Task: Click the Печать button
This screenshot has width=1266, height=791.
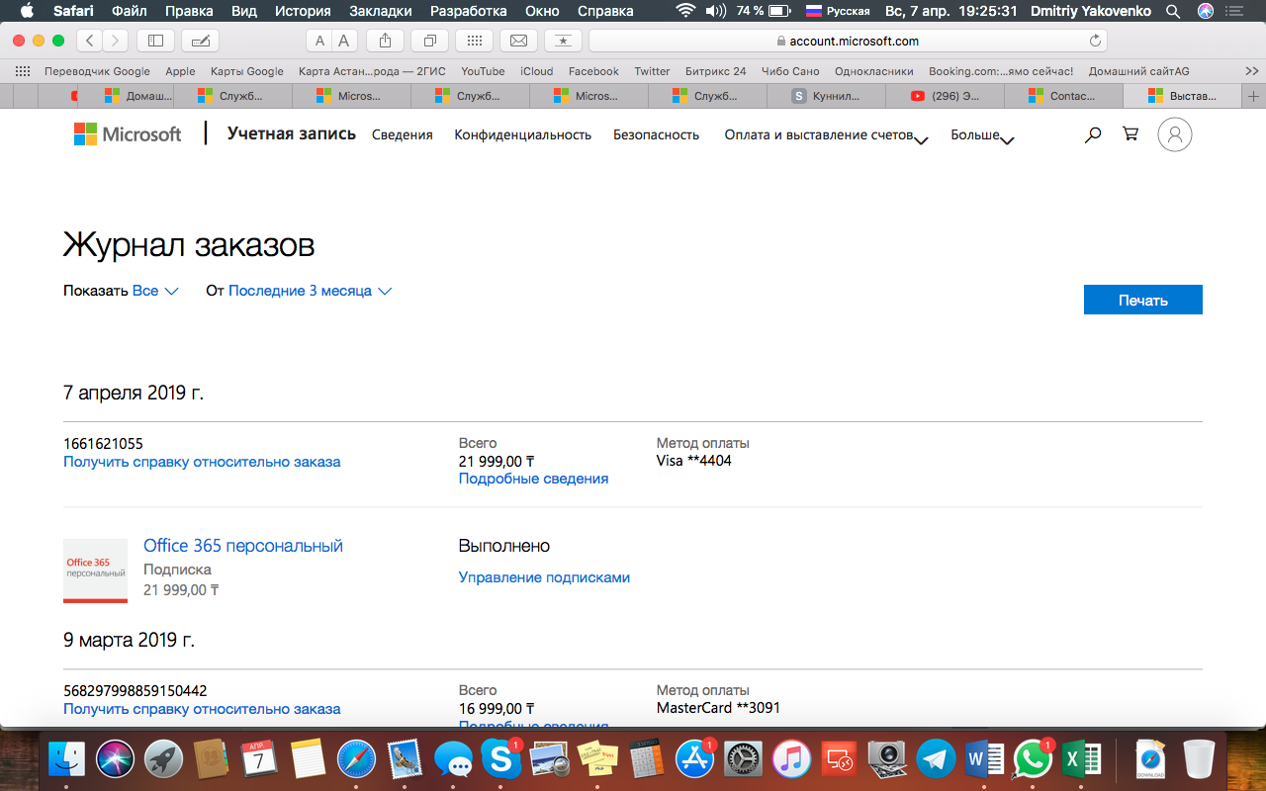Action: click(1143, 300)
